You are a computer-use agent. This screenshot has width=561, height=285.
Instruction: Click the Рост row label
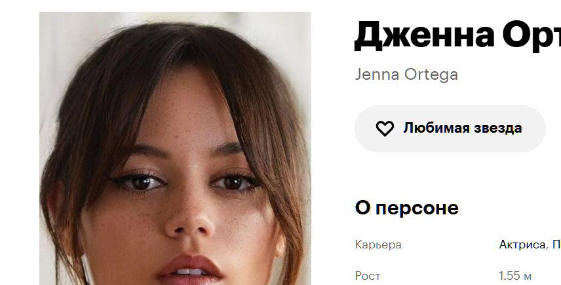(368, 276)
